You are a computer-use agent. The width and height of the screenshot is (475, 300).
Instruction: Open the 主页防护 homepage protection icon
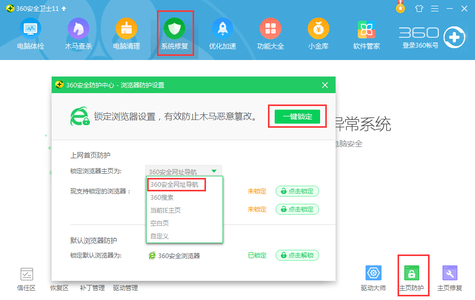click(x=411, y=273)
